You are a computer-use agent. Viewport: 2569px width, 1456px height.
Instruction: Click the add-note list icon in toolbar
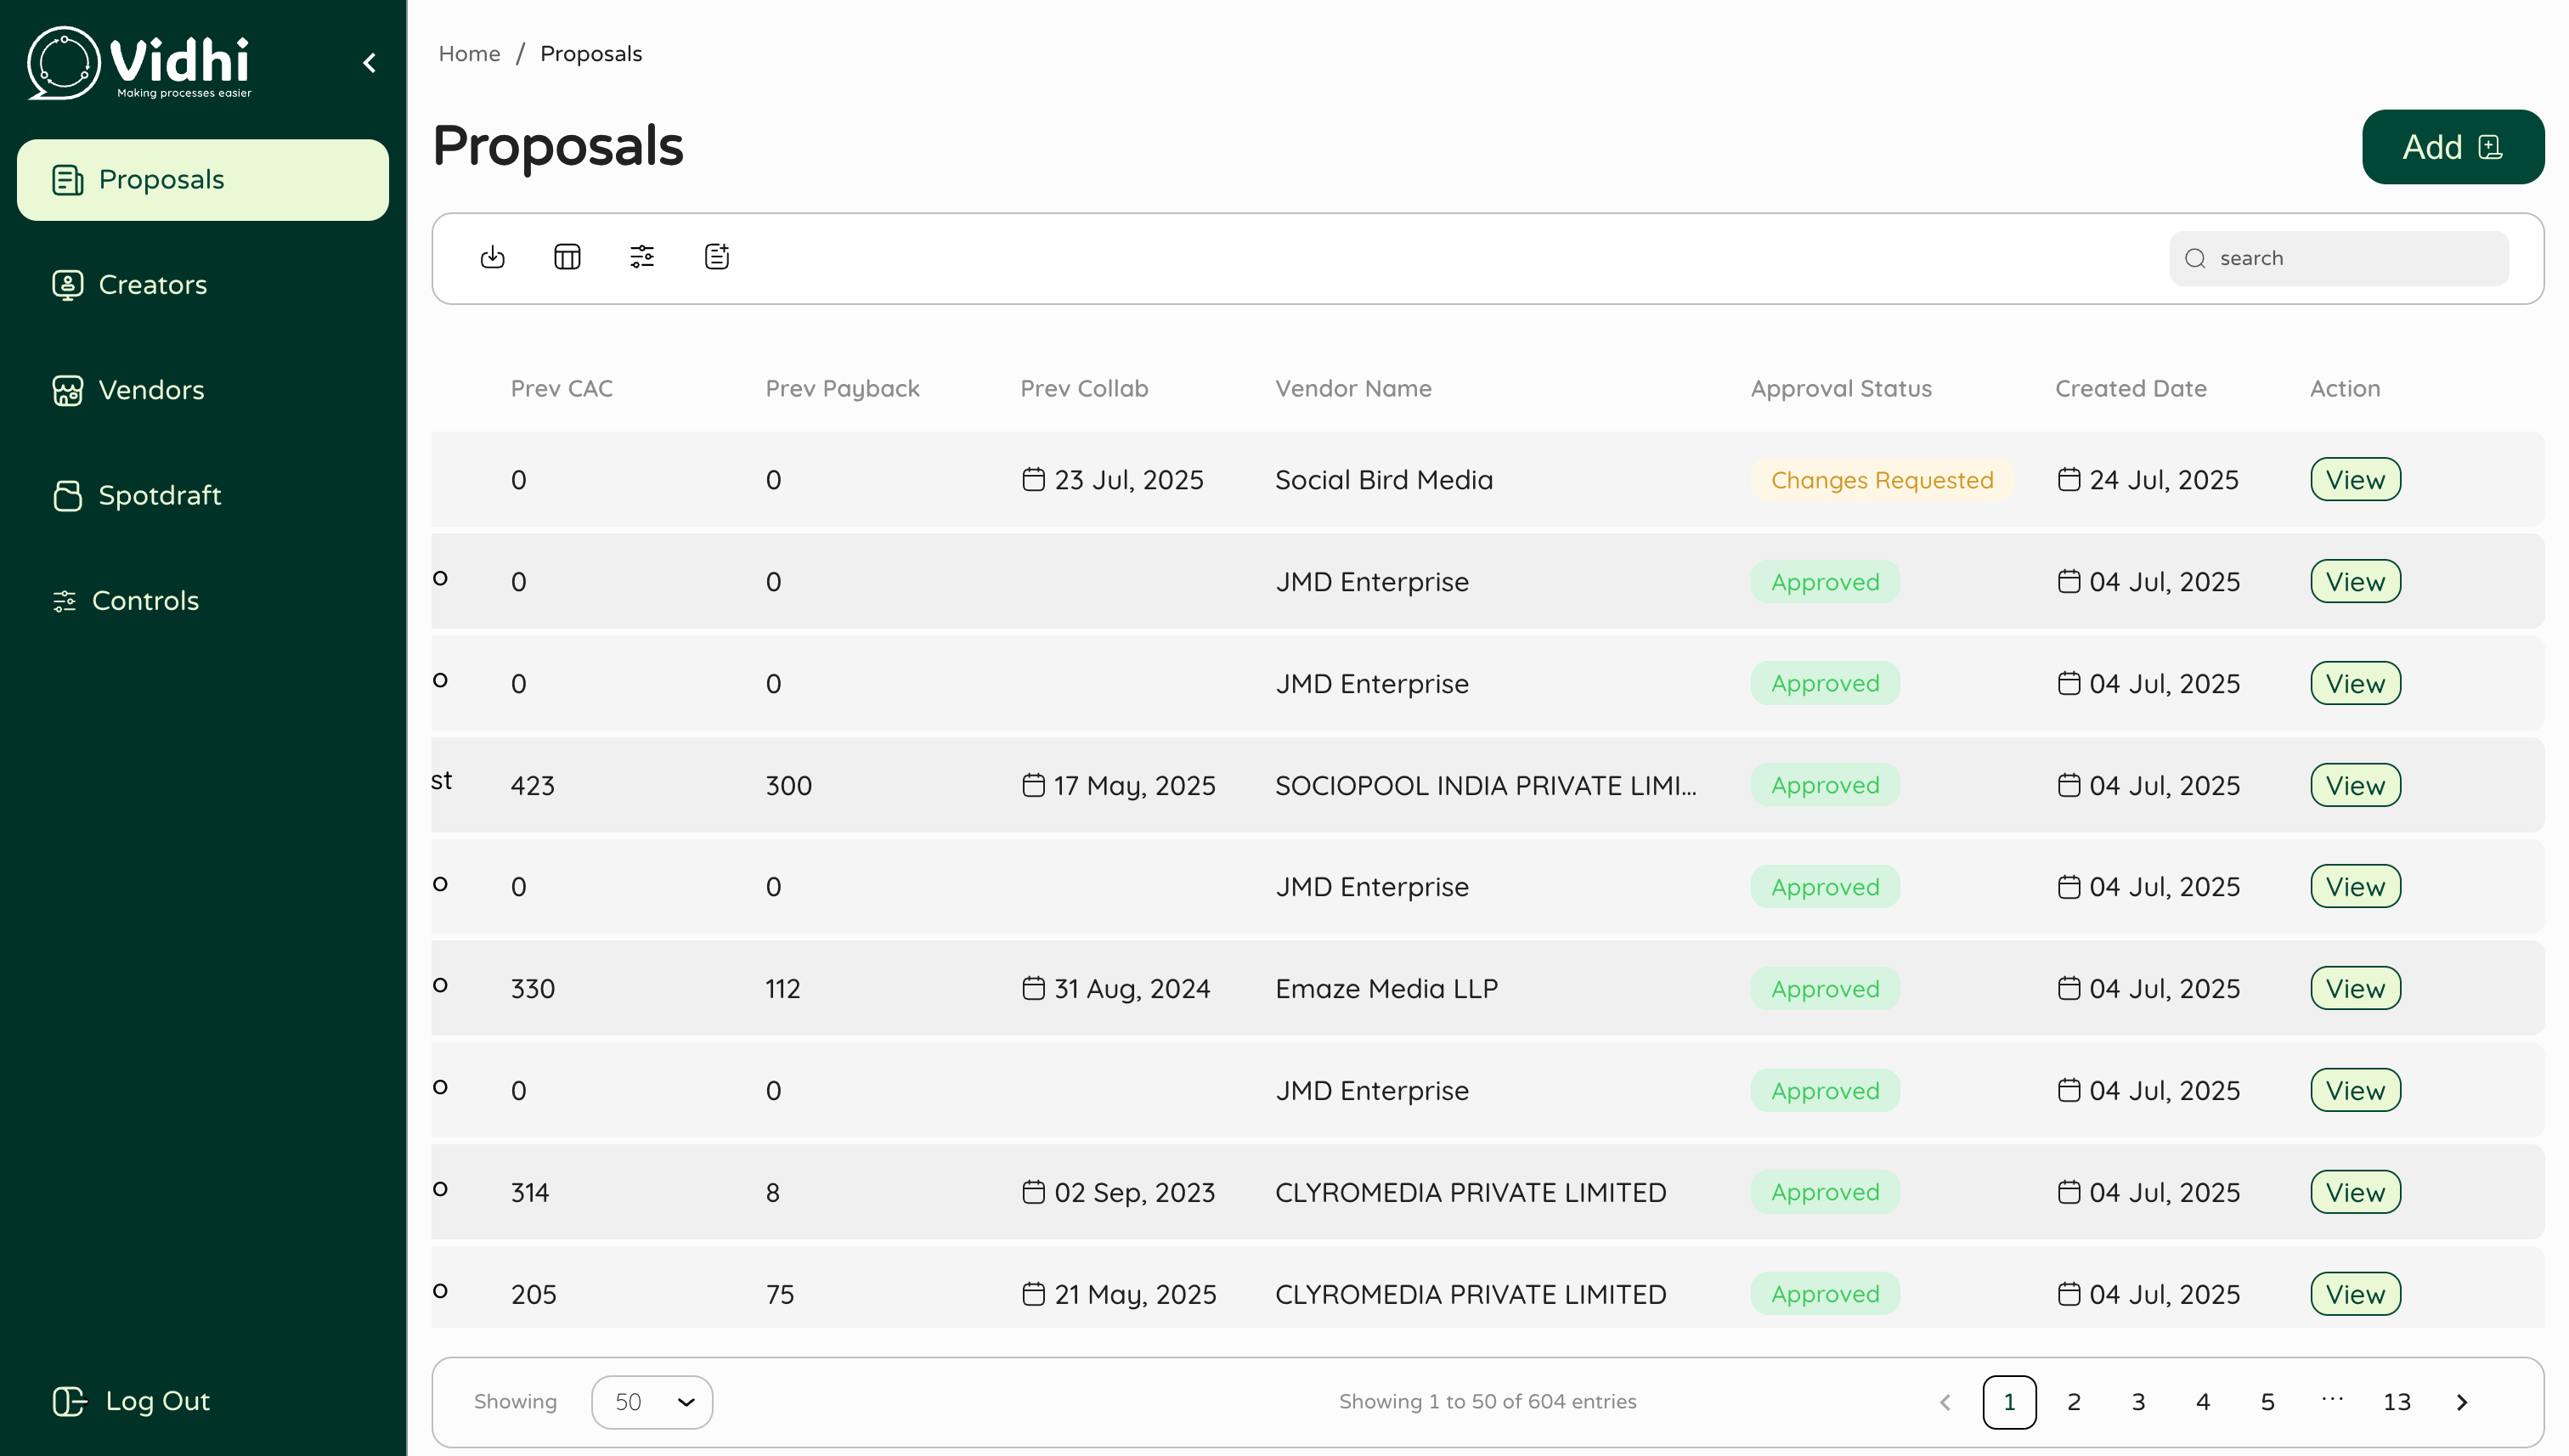pos(717,257)
